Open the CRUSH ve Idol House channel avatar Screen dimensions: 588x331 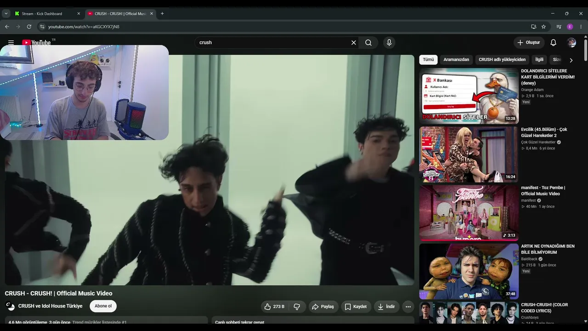(x=10, y=306)
